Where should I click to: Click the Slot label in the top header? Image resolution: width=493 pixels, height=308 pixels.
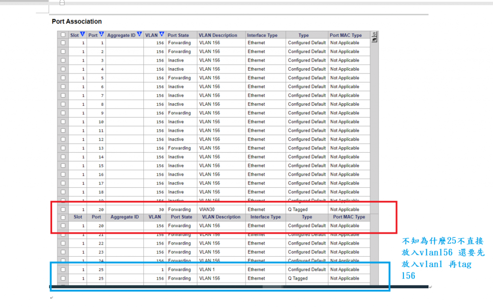[75, 35]
